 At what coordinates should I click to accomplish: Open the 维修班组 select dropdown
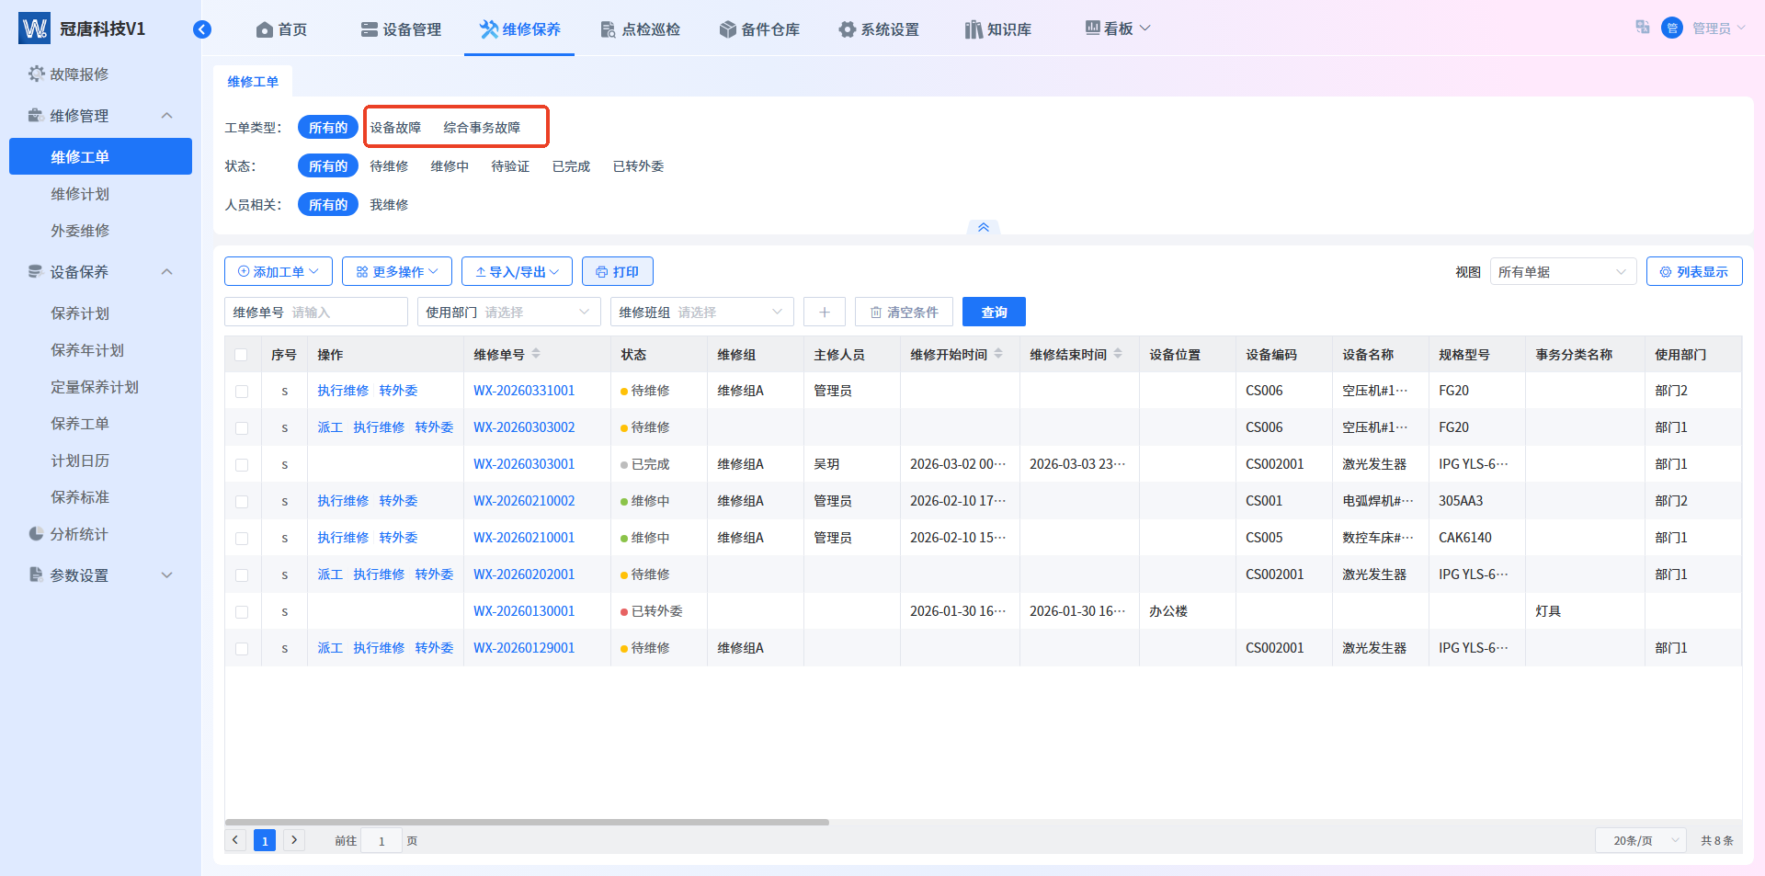click(x=701, y=313)
